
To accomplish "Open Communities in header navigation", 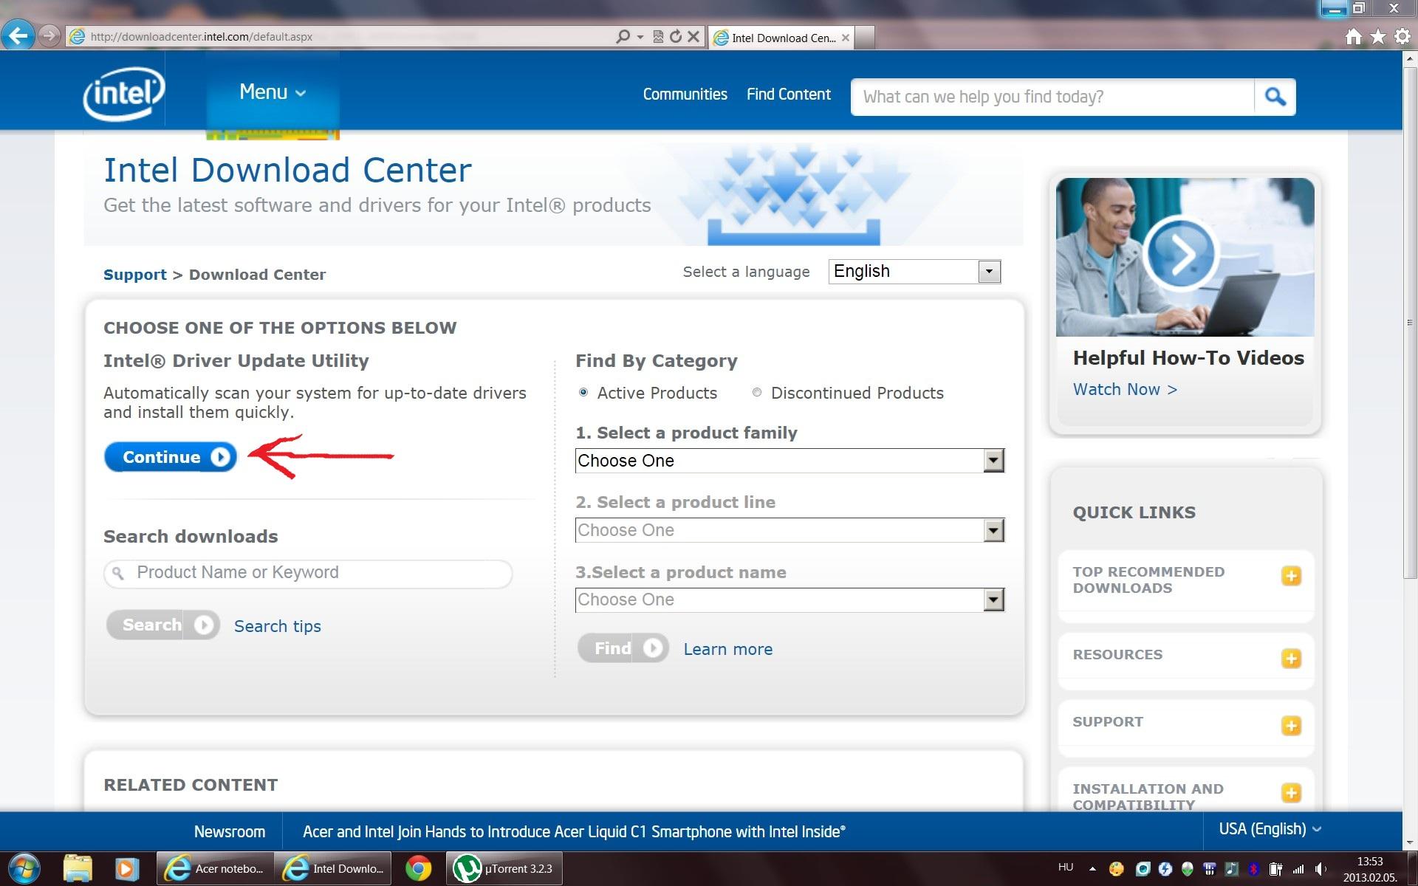I will 685,95.
